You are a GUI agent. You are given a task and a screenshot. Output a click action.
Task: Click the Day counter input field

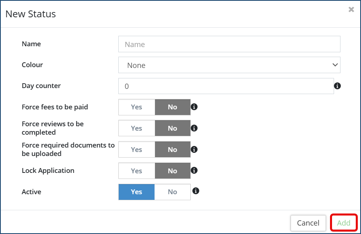coord(226,86)
